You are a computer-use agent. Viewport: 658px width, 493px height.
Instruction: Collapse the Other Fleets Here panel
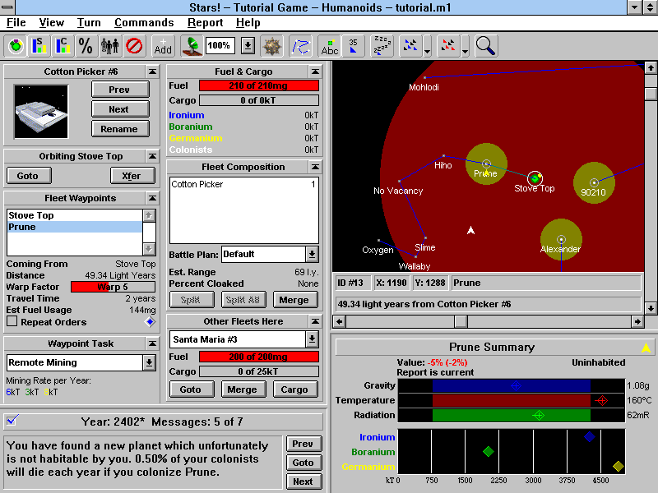click(315, 321)
